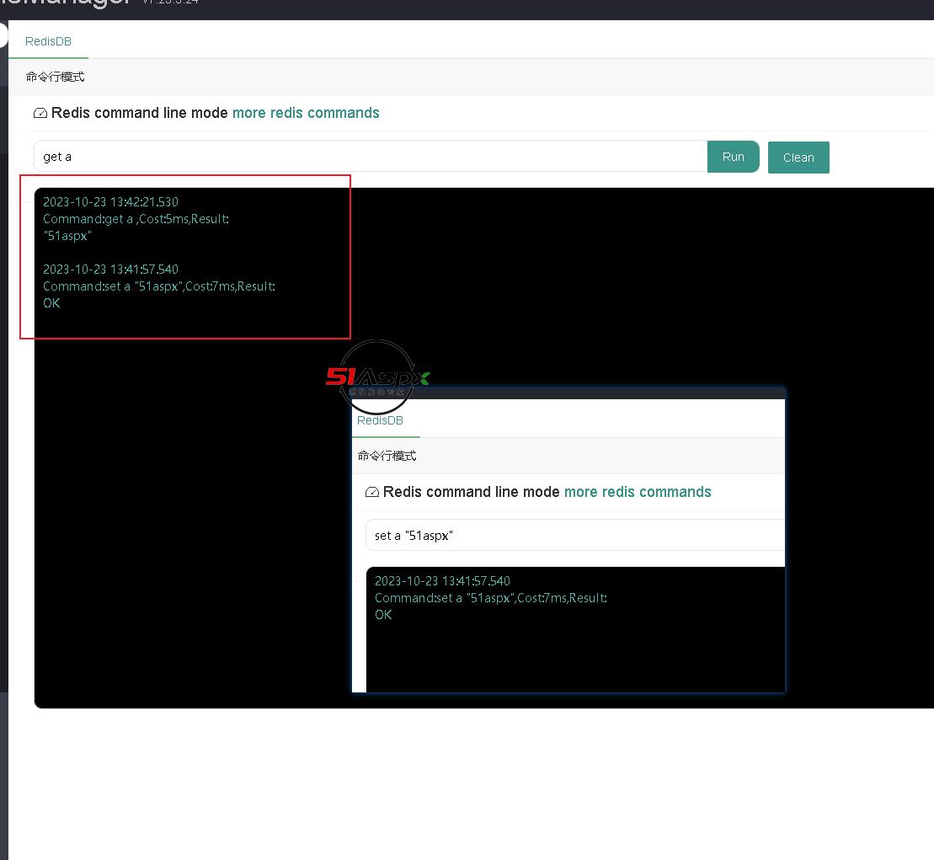
Task: Open 'more redis commands' link in embedded panel
Action: (x=637, y=492)
